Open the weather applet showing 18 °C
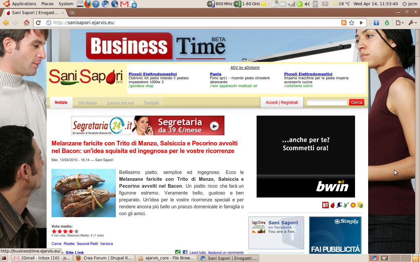This screenshot has height=262, width=420. pos(341,4)
